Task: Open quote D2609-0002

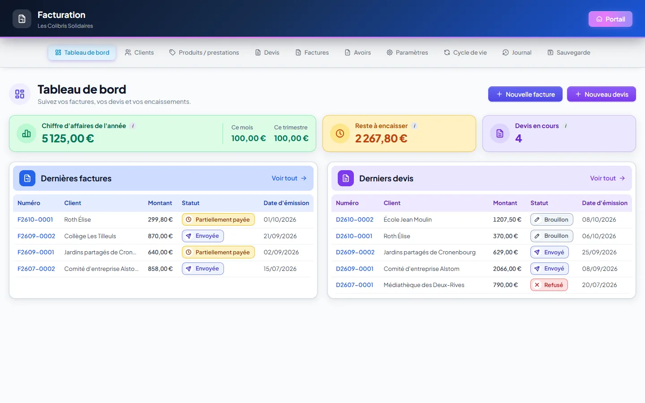Action: 355,252
